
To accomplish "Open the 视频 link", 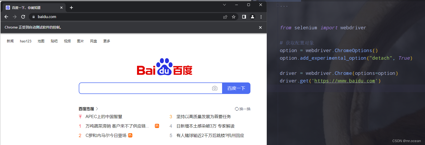I will point(67,41).
